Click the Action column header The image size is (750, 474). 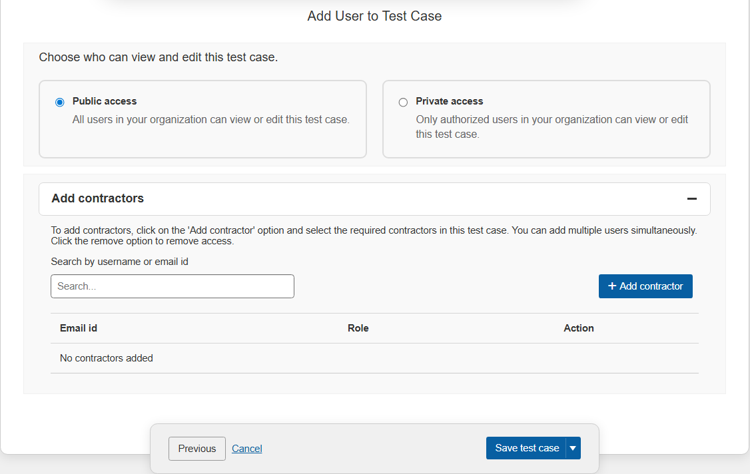click(578, 328)
